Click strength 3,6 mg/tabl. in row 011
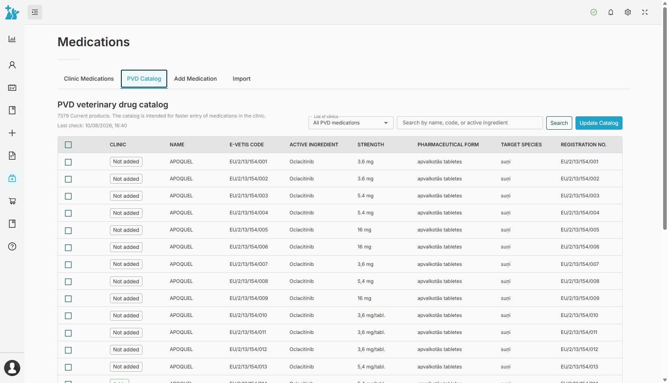This screenshot has height=383, width=668. pos(371,332)
